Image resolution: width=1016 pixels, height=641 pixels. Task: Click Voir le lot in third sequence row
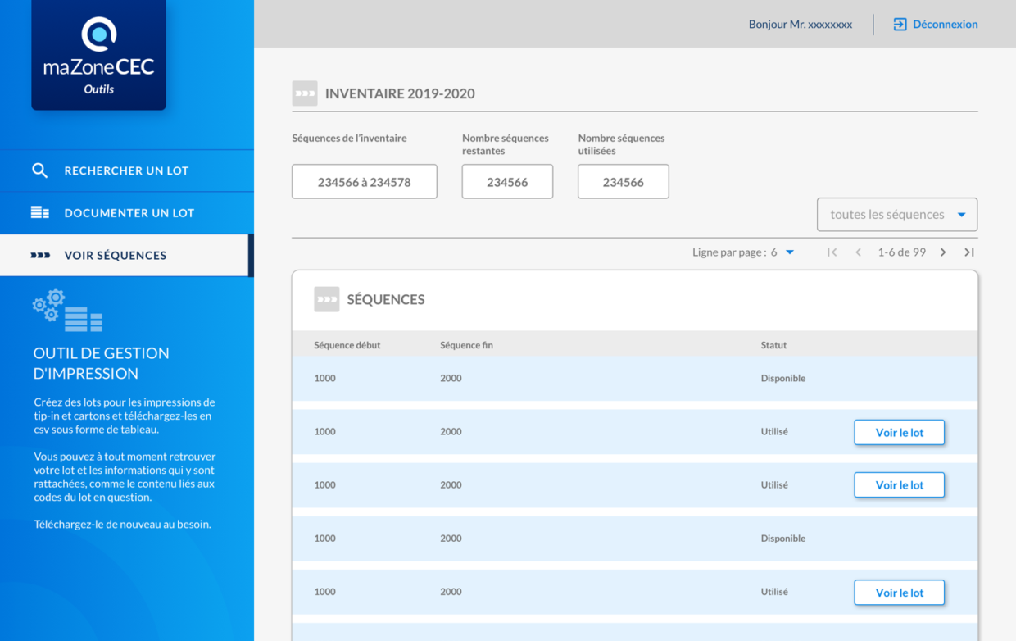click(900, 485)
